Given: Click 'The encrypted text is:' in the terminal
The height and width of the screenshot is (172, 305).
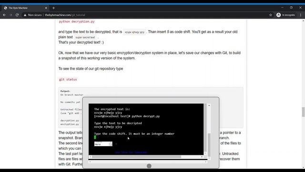Looking at the screenshot, I should point(112,109).
